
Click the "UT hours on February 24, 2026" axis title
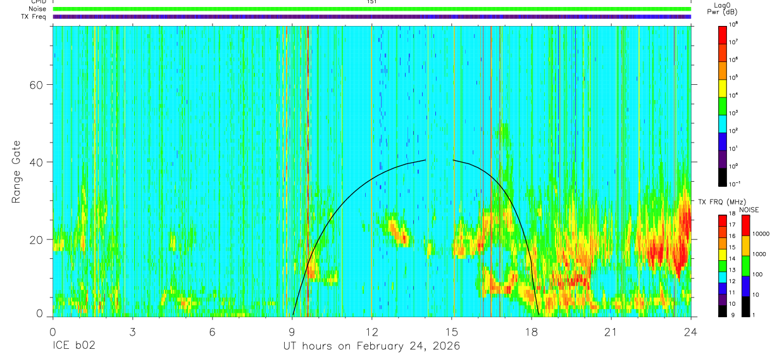tap(371, 346)
